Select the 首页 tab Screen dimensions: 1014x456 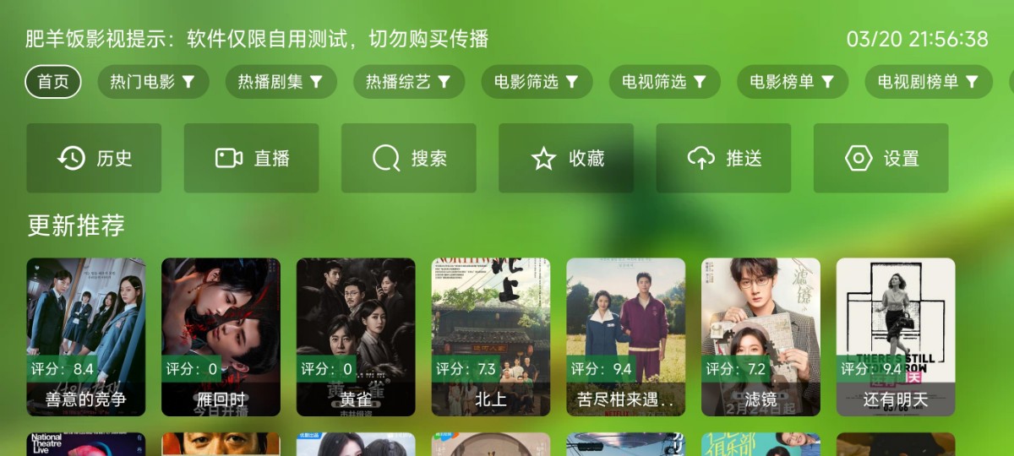click(x=53, y=82)
